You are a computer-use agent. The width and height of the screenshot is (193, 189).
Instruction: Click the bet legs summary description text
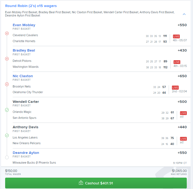(x=90, y=14)
